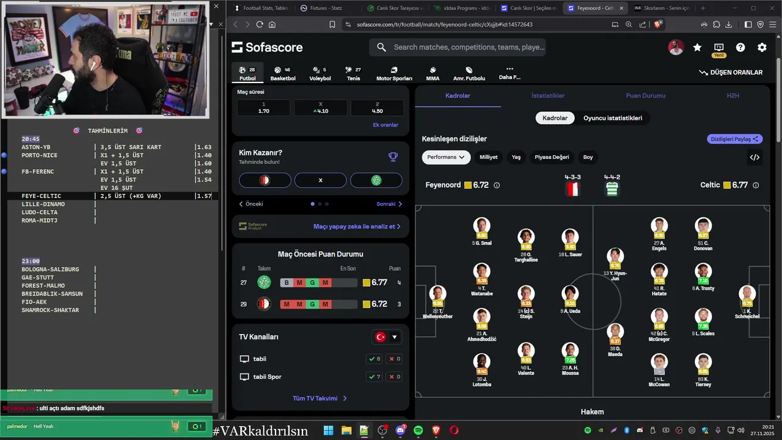This screenshot has height=440, width=782.
Task: Open Discord from the taskbar
Action: click(x=401, y=430)
